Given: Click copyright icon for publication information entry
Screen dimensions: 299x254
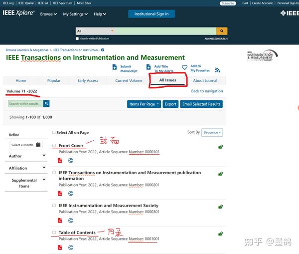Looking at the screenshot, I should pyautogui.click(x=71, y=194).
